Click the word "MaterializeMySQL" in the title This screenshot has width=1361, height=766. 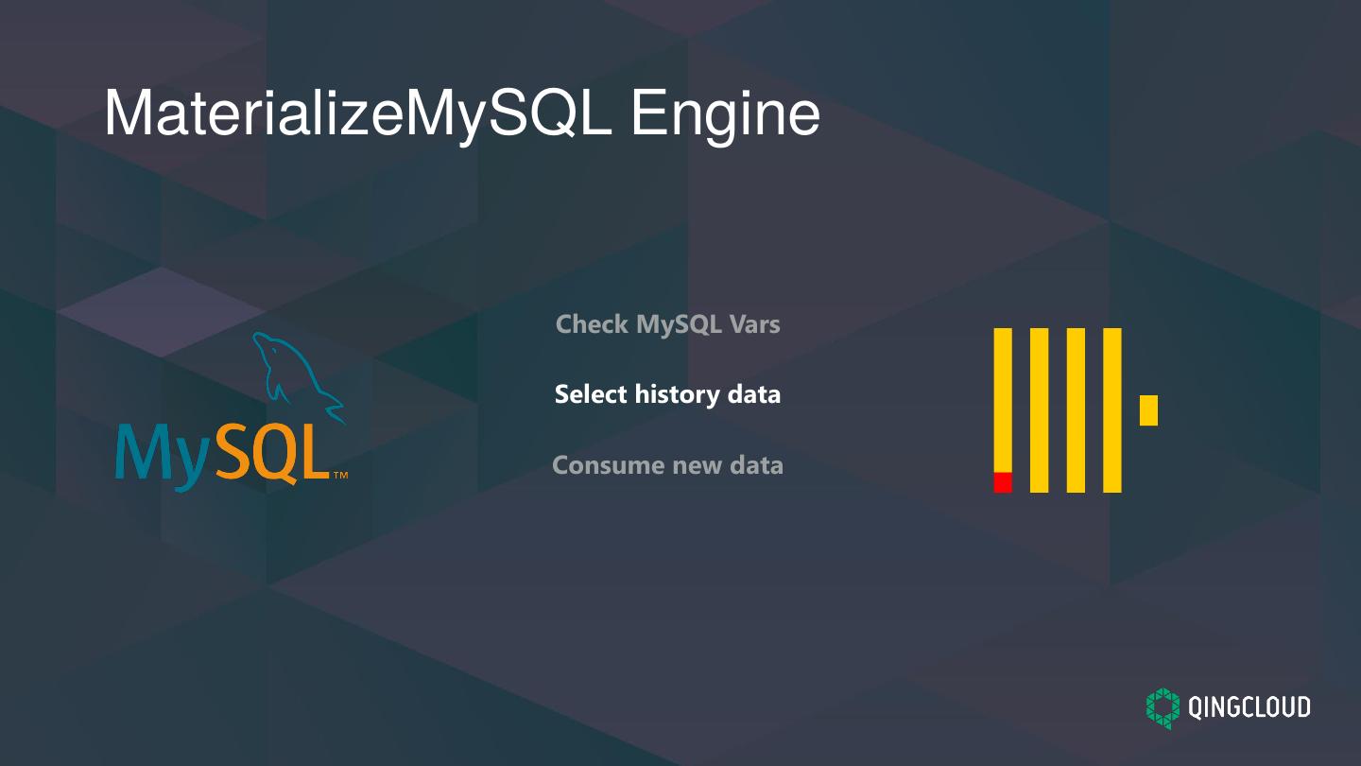358,115
